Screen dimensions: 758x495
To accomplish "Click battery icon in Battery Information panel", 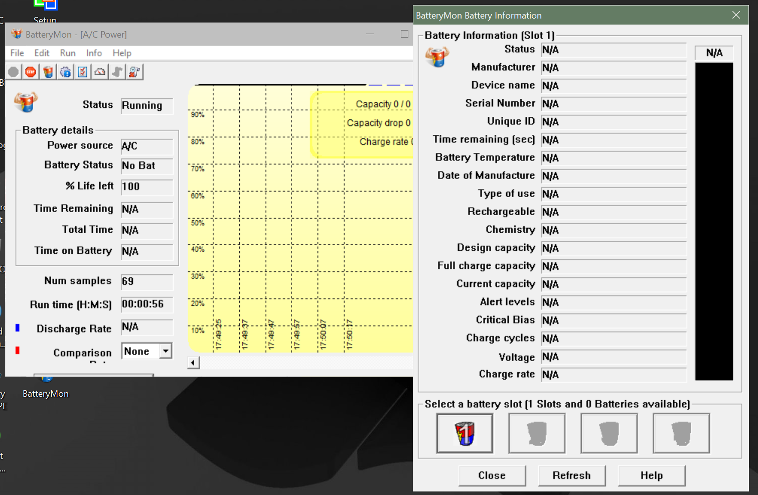I will [x=437, y=57].
